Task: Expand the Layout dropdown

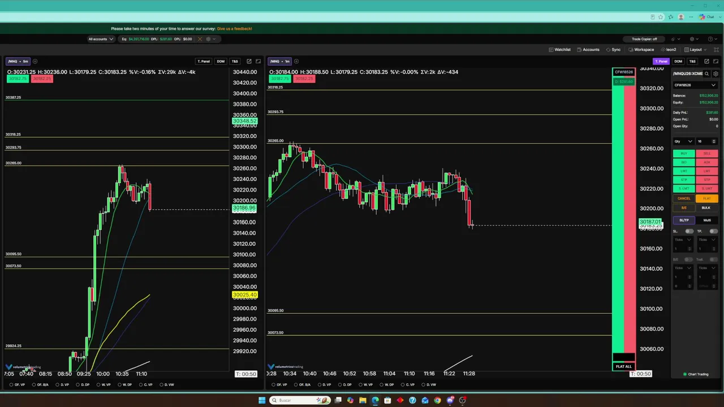Action: (x=695, y=50)
